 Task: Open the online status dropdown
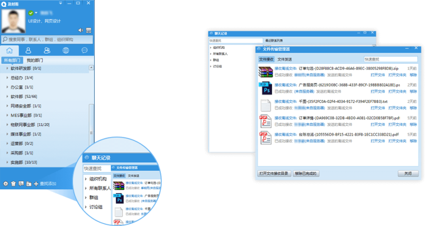35,12
